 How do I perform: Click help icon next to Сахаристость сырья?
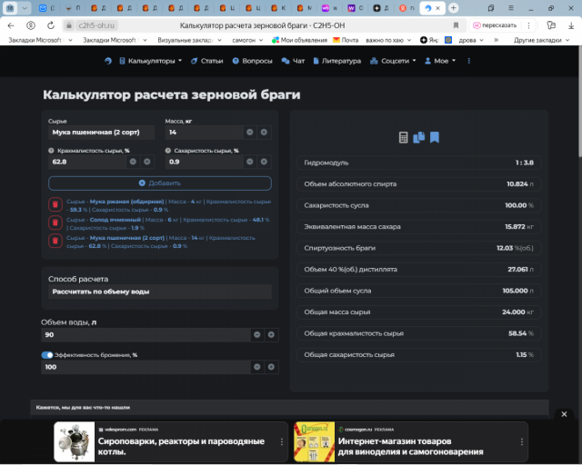coord(168,151)
